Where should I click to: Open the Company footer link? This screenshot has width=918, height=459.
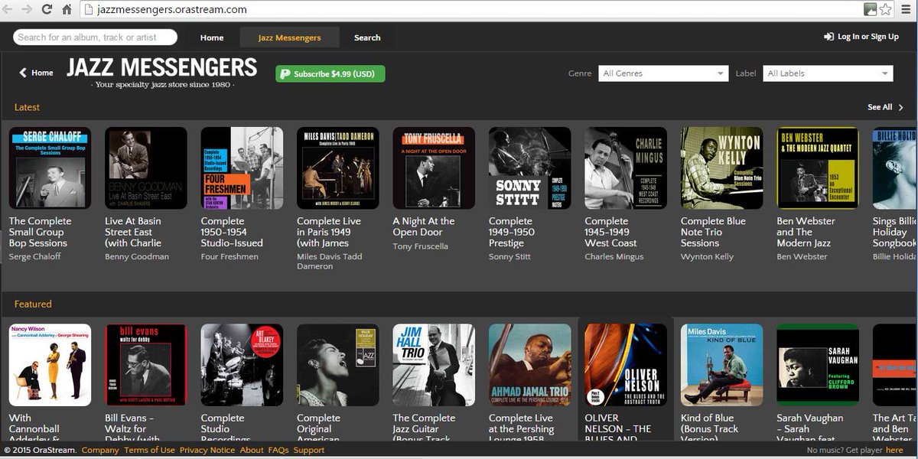[100, 451]
